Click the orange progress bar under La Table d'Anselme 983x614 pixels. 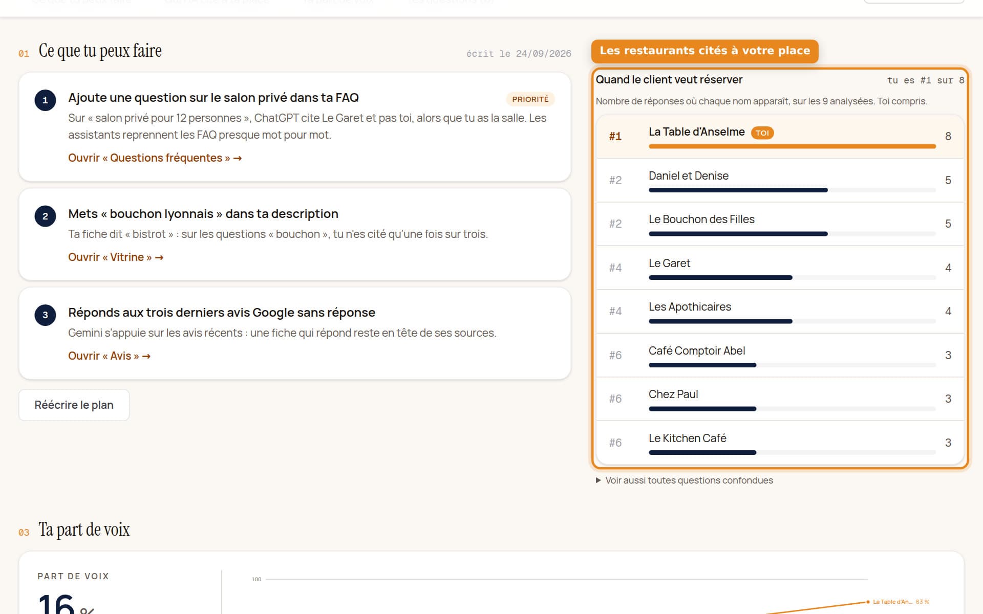792,146
